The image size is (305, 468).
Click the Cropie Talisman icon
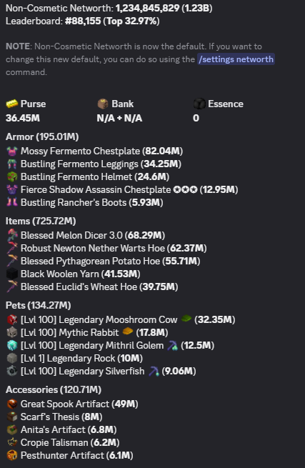click(12, 442)
